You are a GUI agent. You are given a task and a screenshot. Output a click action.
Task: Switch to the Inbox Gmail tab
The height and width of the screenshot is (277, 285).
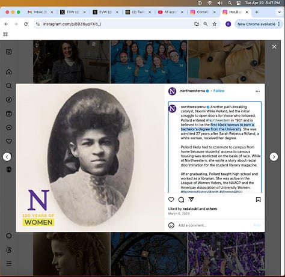40,12
